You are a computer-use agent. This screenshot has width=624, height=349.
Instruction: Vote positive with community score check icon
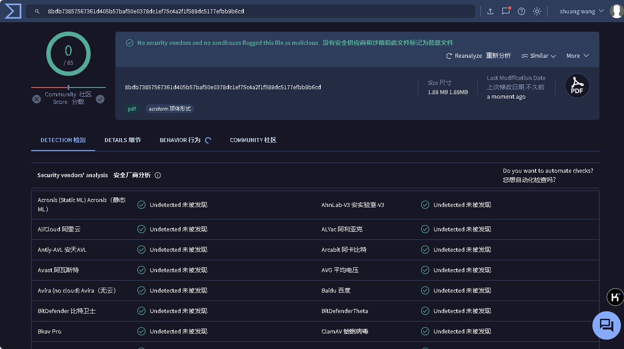pyautogui.click(x=100, y=99)
